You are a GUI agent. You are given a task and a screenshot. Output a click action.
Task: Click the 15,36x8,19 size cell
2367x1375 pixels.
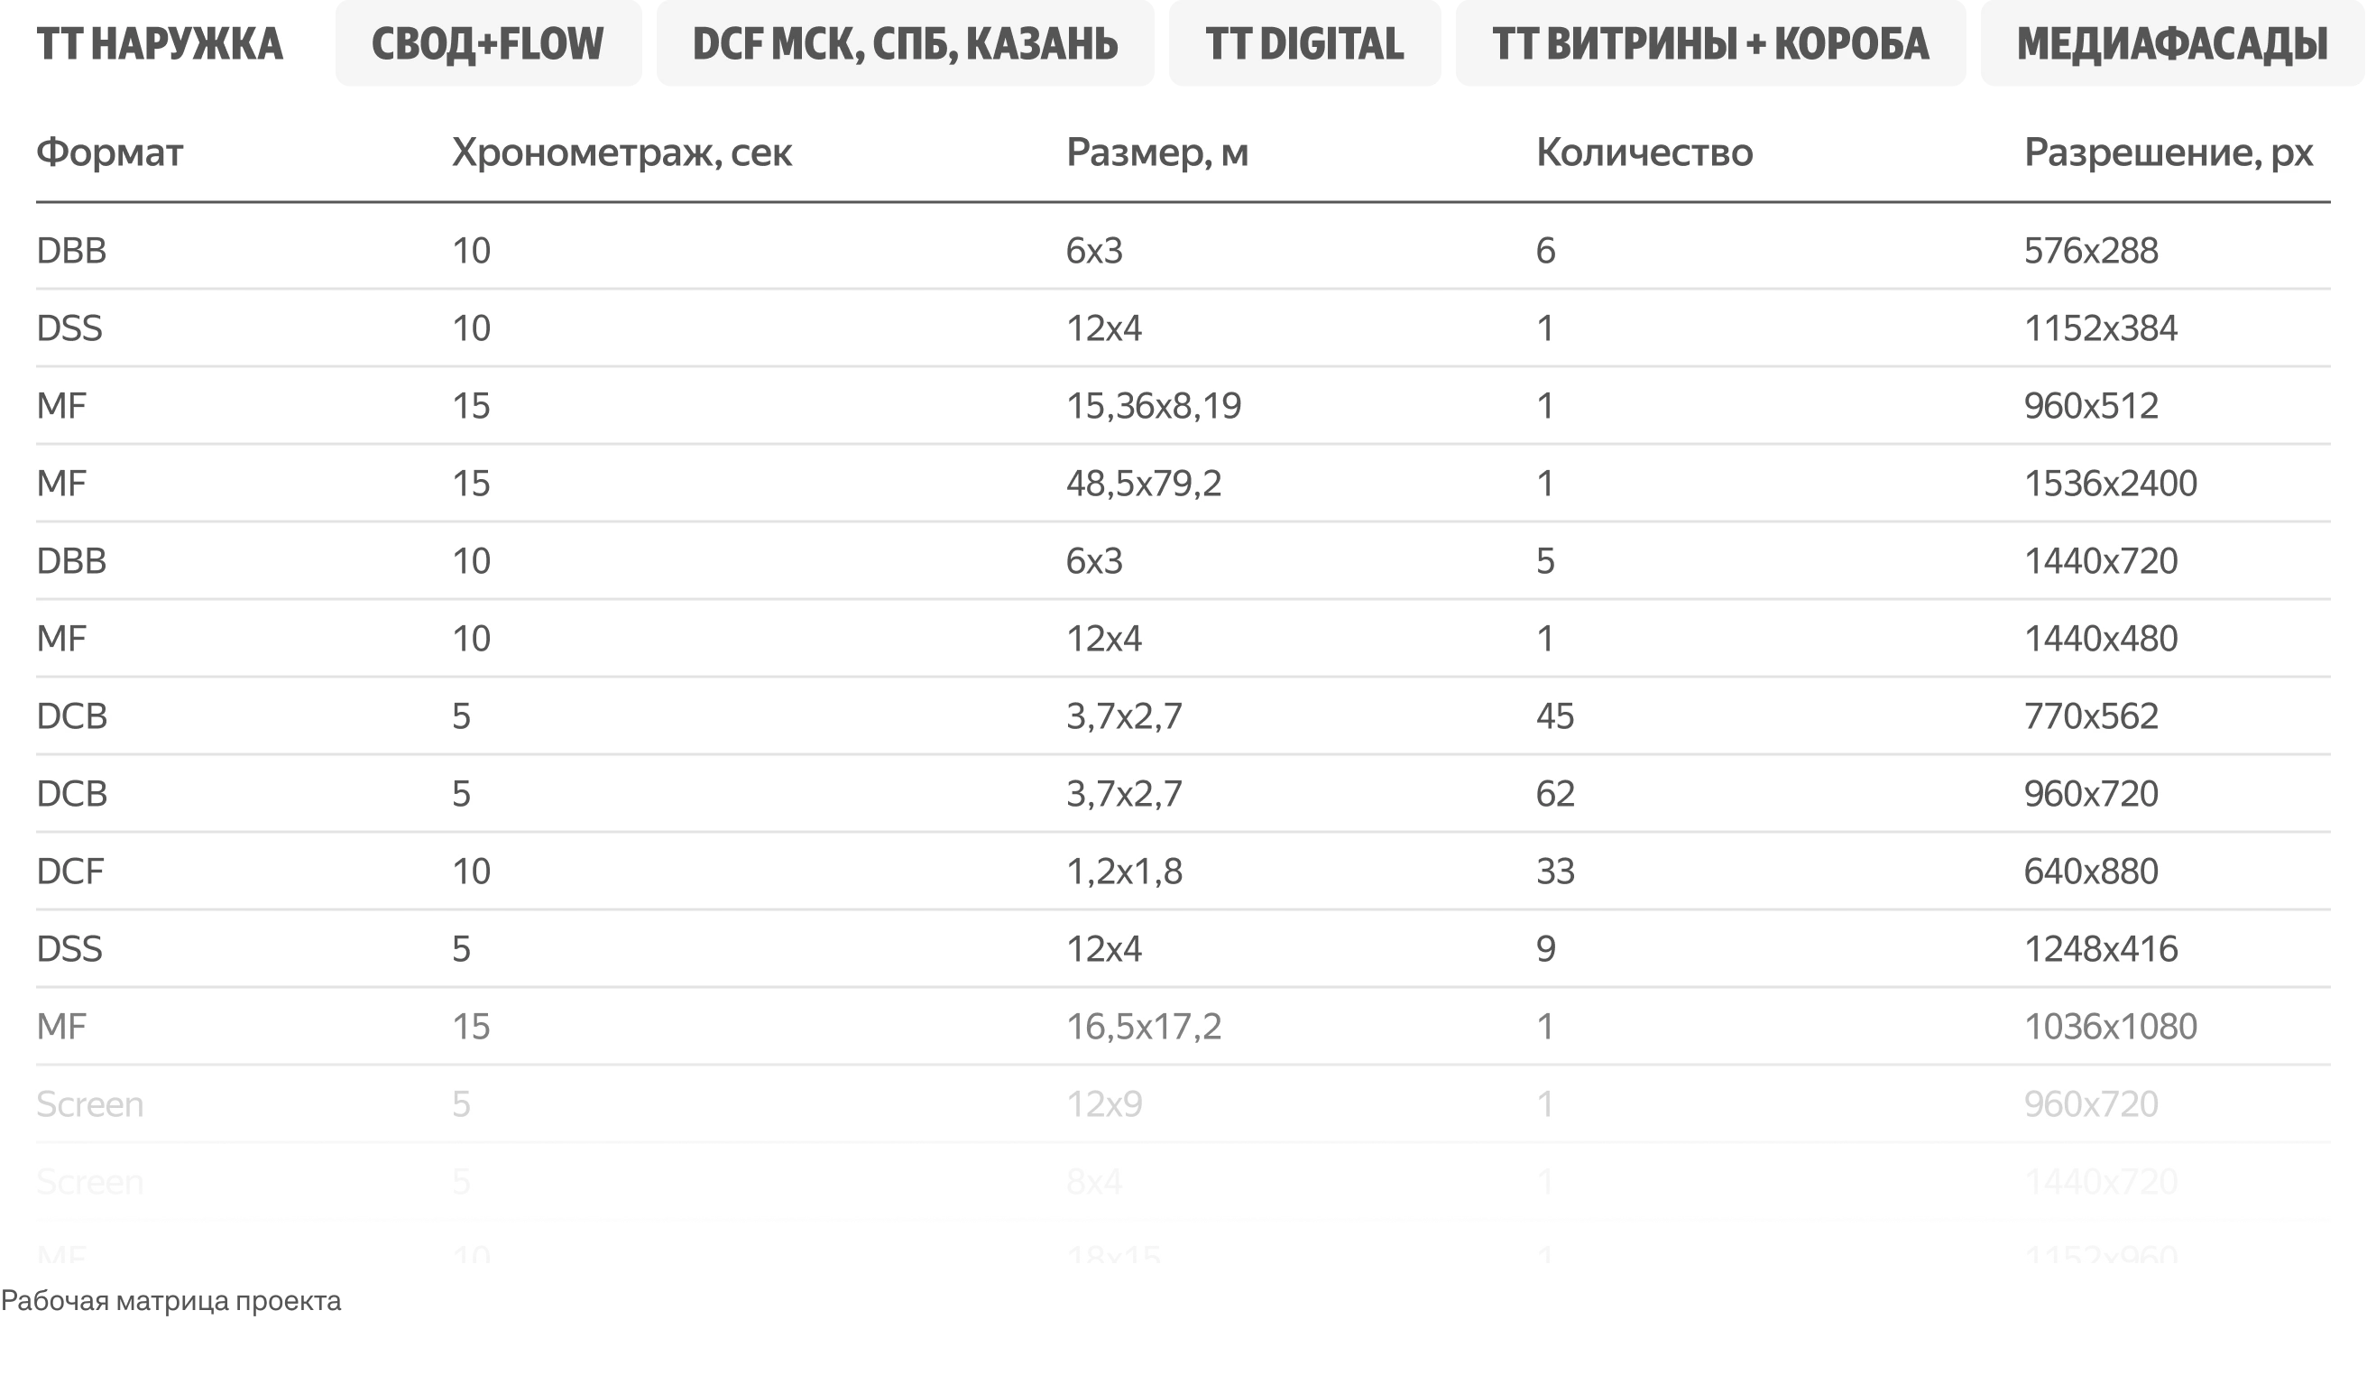point(1154,406)
